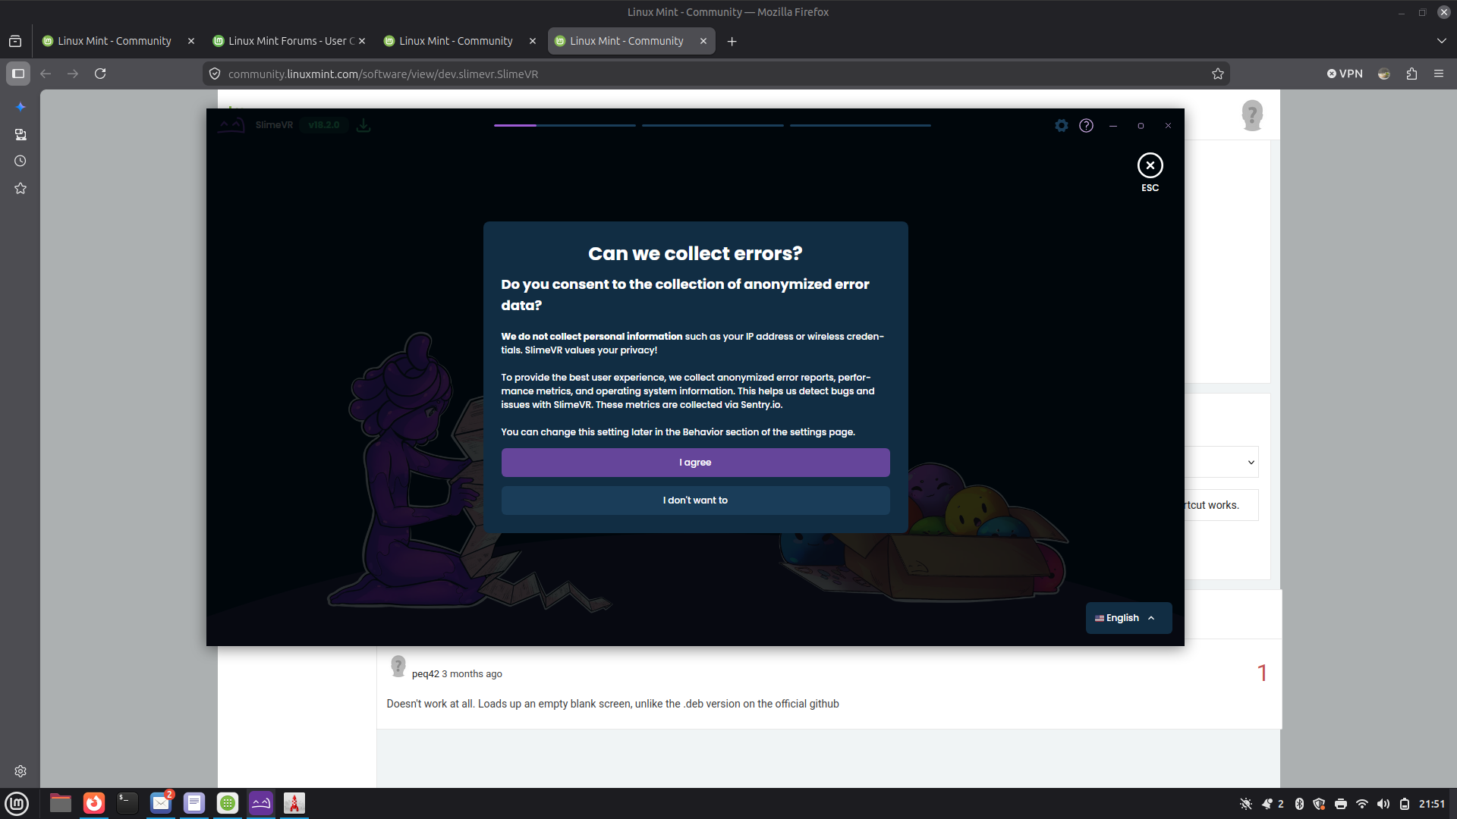1457x819 pixels.
Task: Open the mail client with 2 unread
Action: click(161, 803)
